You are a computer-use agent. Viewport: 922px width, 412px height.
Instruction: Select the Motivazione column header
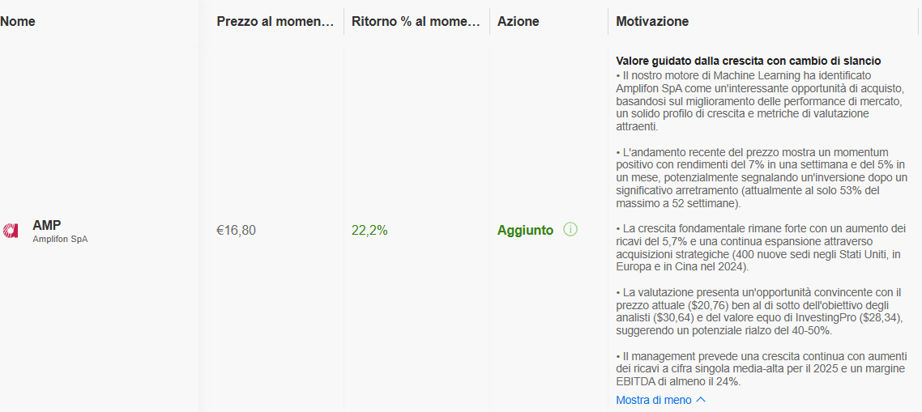[652, 22]
